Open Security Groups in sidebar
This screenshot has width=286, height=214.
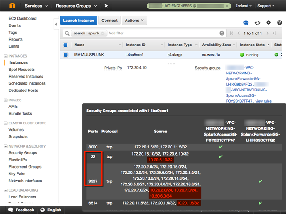point(23,153)
